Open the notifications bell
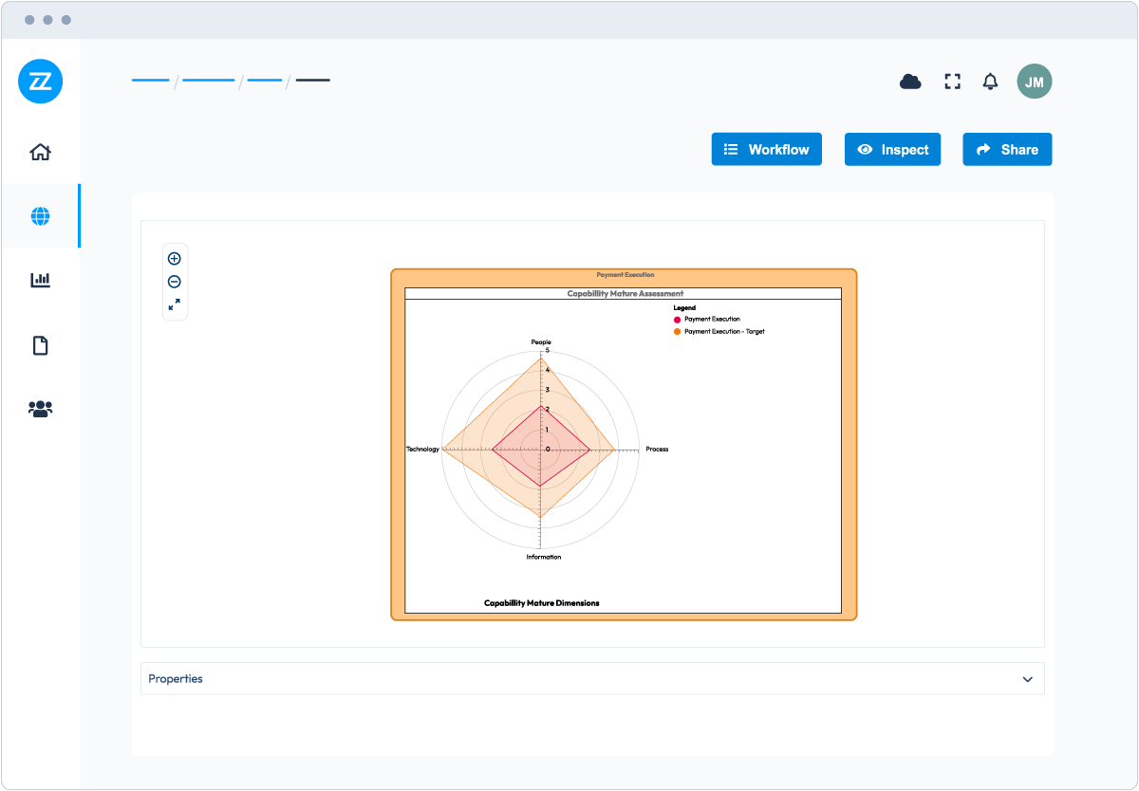1139x791 pixels. (x=990, y=82)
